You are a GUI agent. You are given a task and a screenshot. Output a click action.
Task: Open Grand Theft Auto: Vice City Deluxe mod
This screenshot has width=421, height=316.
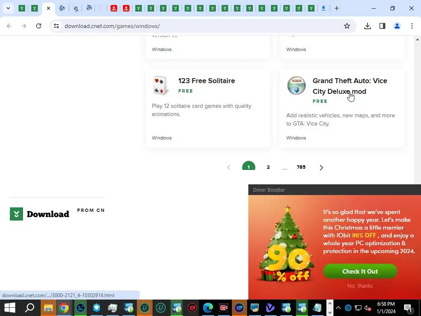point(350,86)
